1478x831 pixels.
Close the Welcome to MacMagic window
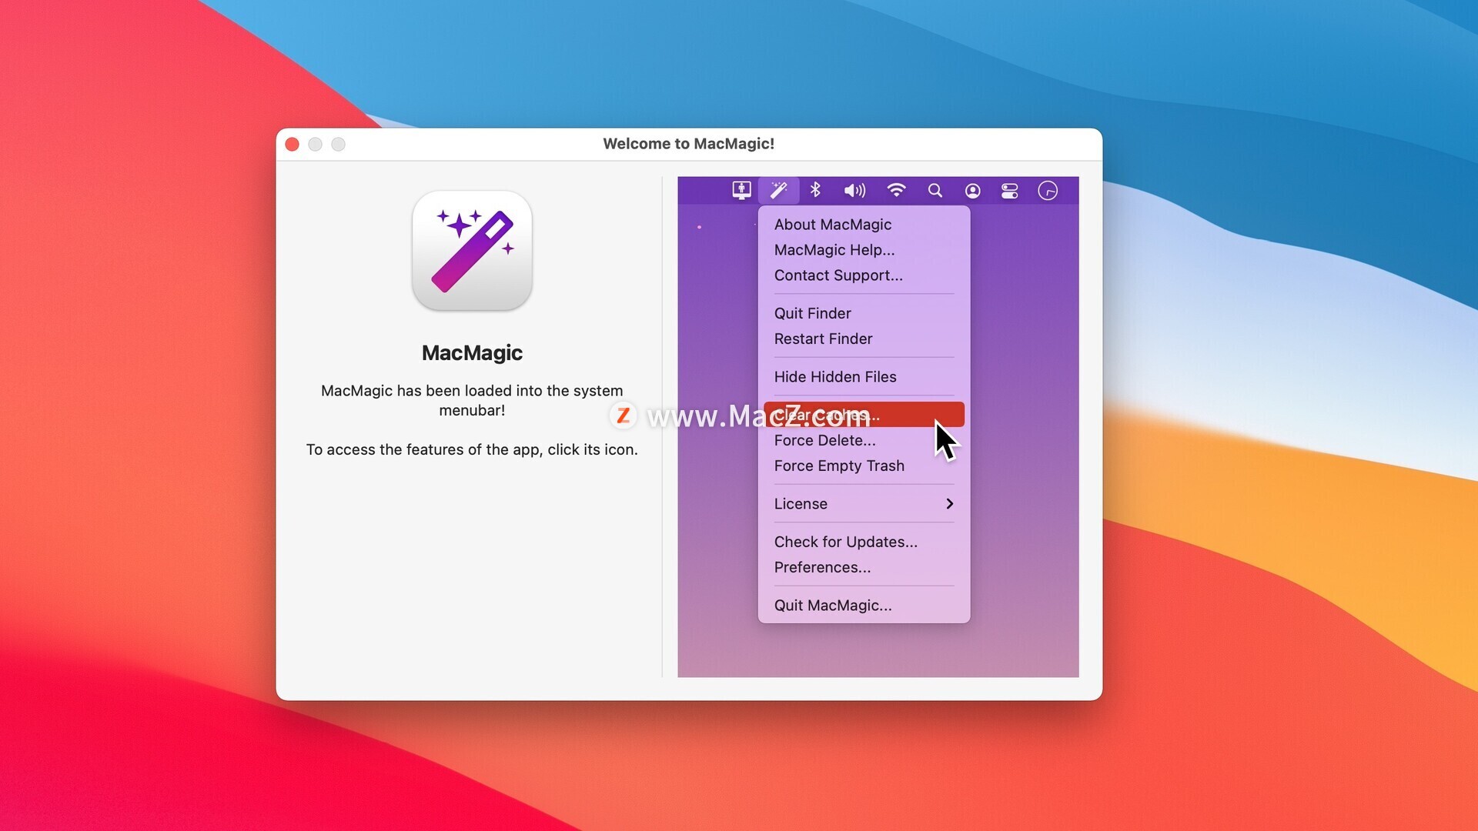292,144
